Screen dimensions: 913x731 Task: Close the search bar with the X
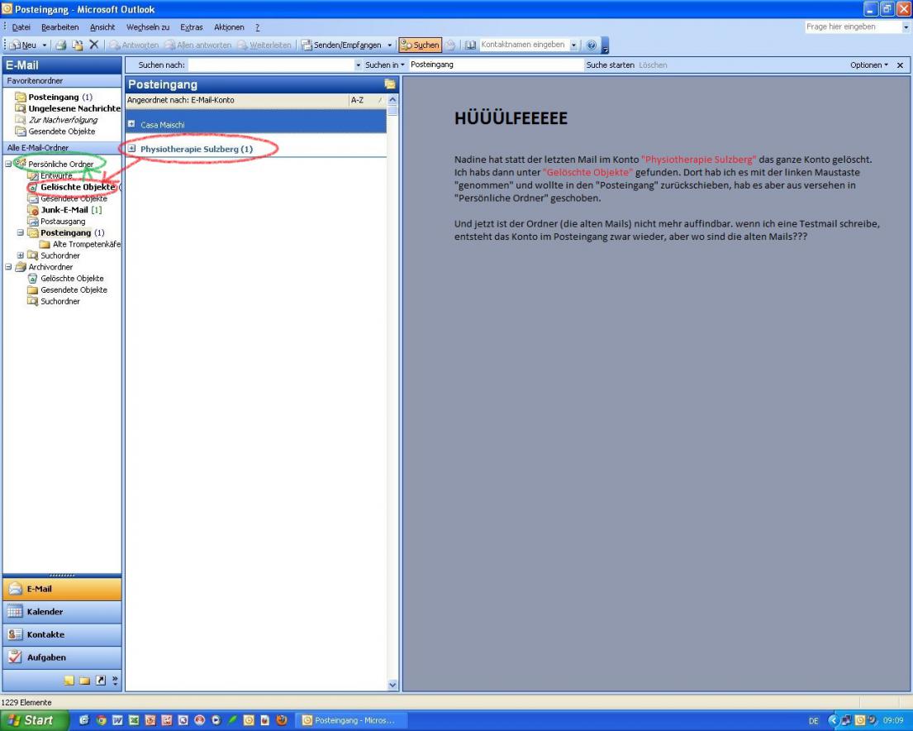click(x=900, y=65)
